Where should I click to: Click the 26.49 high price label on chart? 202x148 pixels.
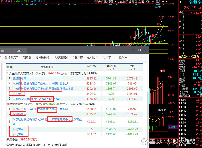click(157, 7)
